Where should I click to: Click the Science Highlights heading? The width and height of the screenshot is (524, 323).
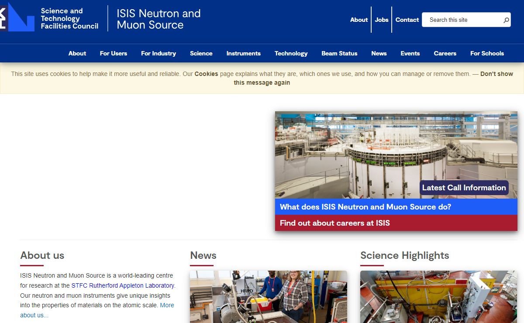[405, 255]
